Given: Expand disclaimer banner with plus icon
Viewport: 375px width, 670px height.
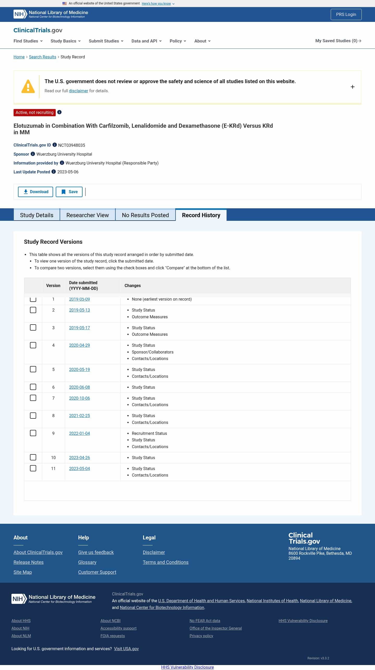Looking at the screenshot, I should coord(352,87).
